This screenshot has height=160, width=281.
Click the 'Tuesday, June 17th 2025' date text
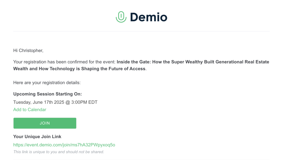39,102
